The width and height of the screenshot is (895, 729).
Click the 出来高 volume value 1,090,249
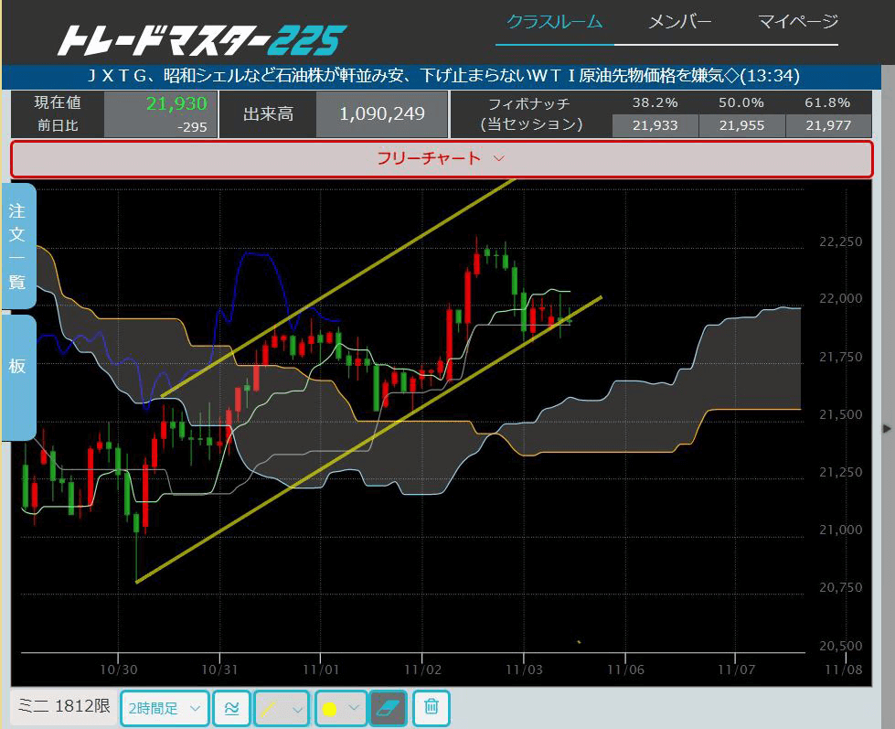pos(381,114)
